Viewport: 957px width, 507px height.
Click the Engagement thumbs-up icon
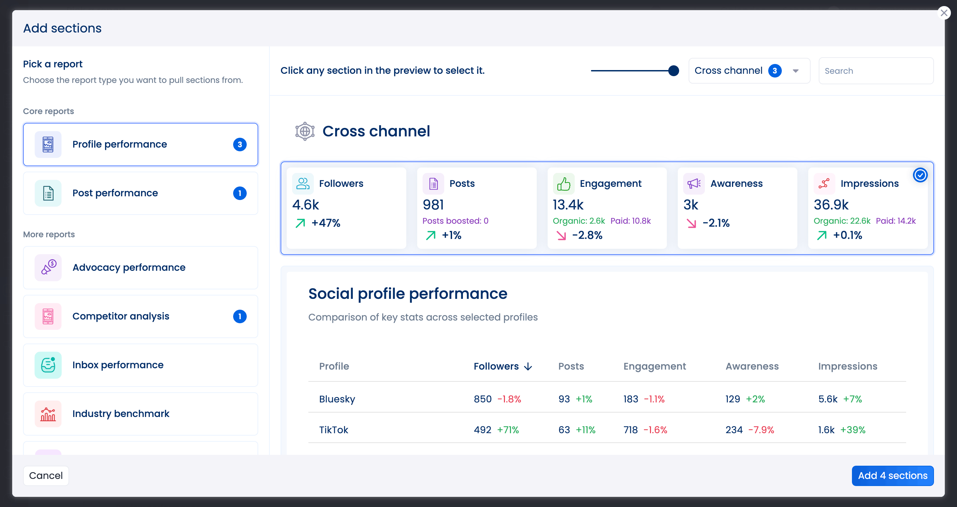pos(564,183)
